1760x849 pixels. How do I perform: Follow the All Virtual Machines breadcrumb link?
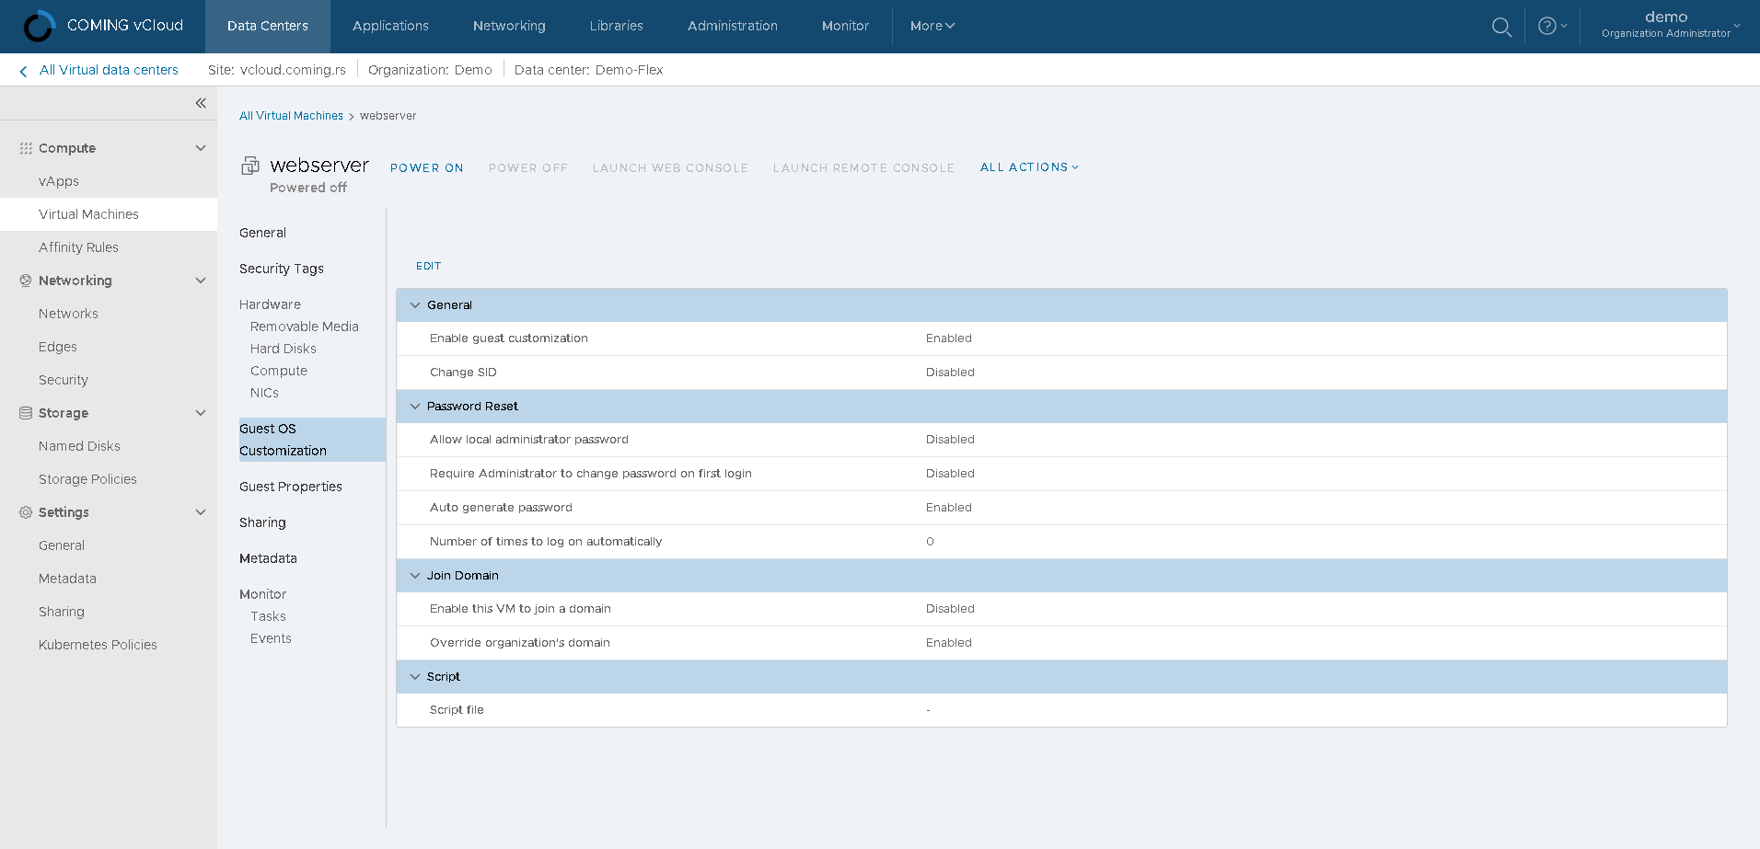coord(291,116)
